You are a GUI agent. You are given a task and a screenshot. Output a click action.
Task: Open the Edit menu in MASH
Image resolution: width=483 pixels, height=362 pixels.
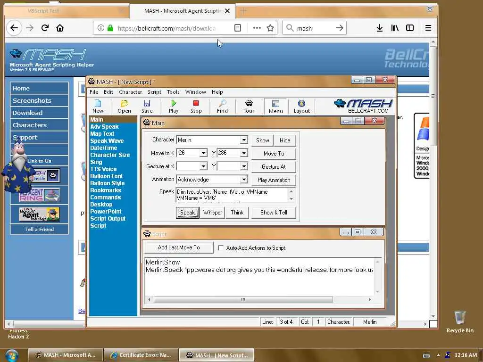pos(108,92)
